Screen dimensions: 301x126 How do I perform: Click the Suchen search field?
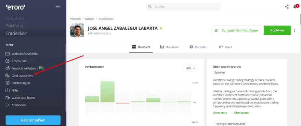[183, 7]
